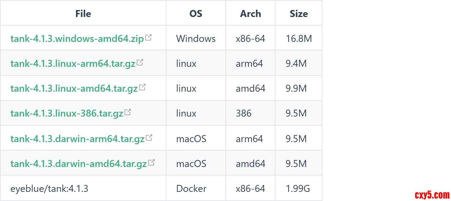Screen dimensions: 451x201
Task: Click external-link icon beside darwin-arm64.tar.gz
Action: (149, 138)
